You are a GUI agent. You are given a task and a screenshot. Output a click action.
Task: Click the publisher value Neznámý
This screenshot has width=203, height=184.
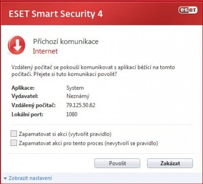[78, 96]
